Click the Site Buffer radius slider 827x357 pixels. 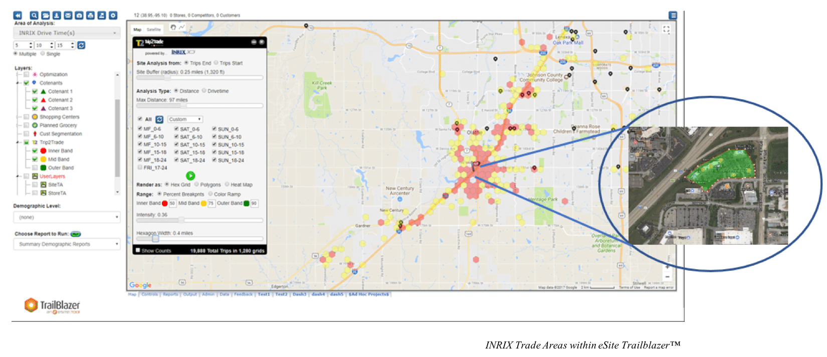[199, 78]
